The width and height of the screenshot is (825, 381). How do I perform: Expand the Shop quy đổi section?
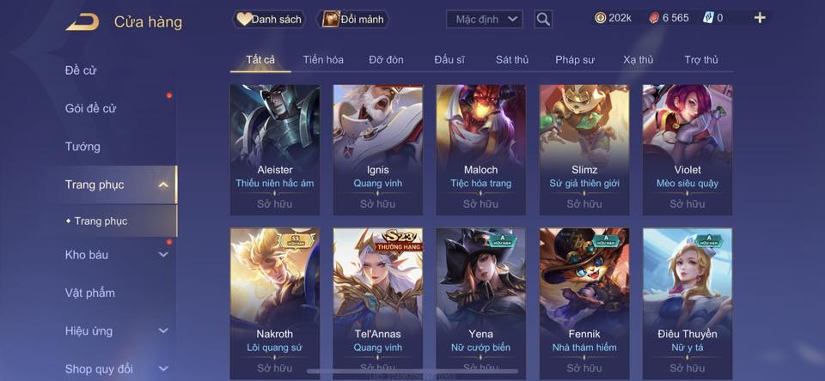[163, 369]
